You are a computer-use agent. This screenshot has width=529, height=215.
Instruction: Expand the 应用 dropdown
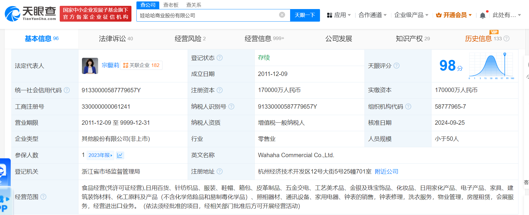(x=349, y=15)
